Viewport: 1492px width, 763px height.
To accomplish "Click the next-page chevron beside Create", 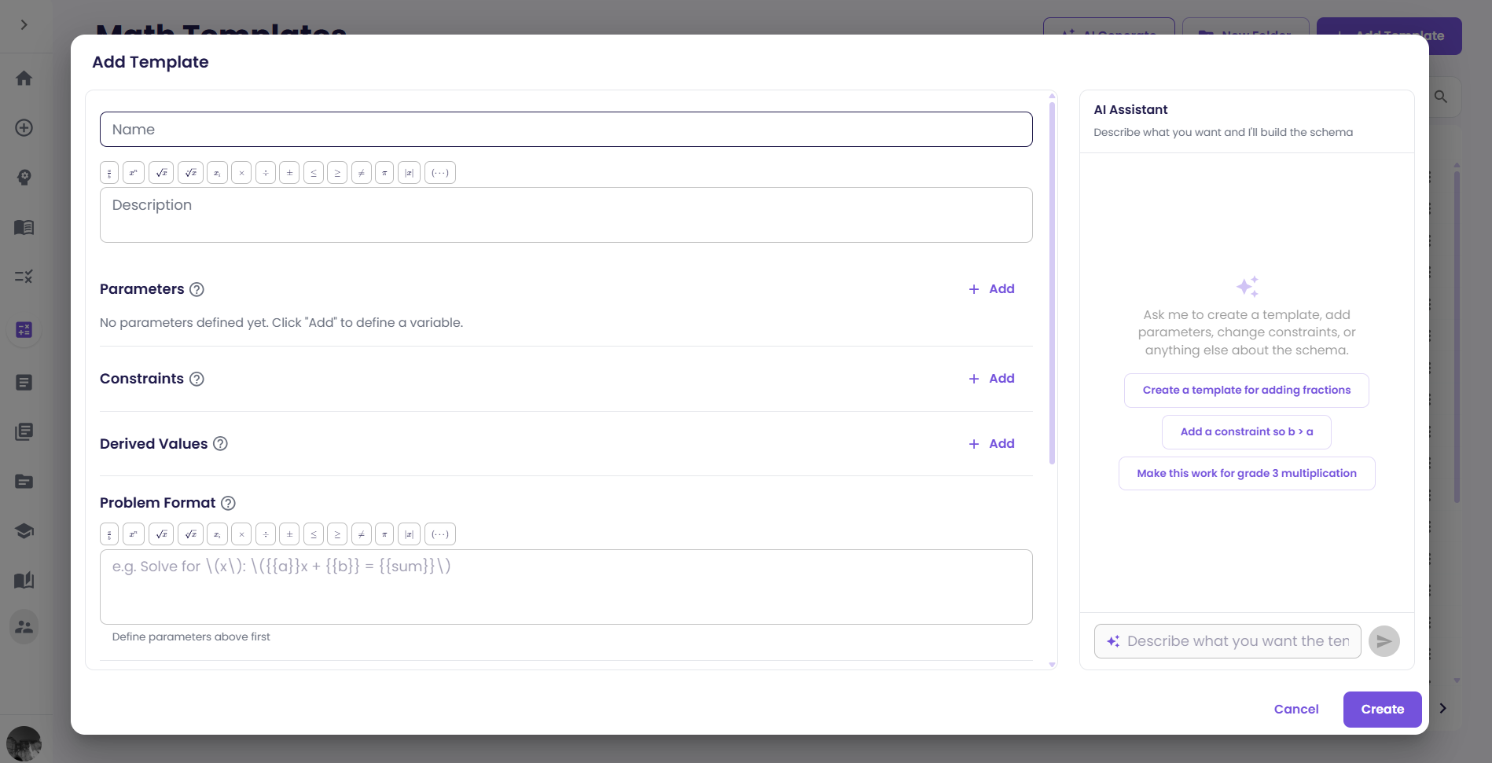I will tap(1443, 709).
